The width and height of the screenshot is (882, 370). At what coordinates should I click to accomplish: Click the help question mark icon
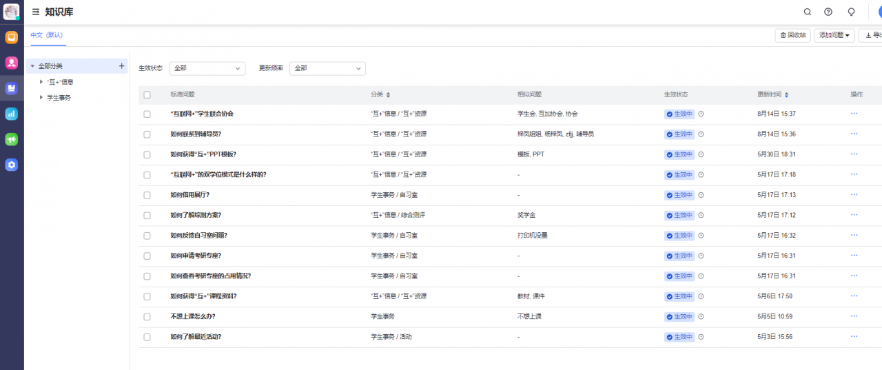coord(828,12)
